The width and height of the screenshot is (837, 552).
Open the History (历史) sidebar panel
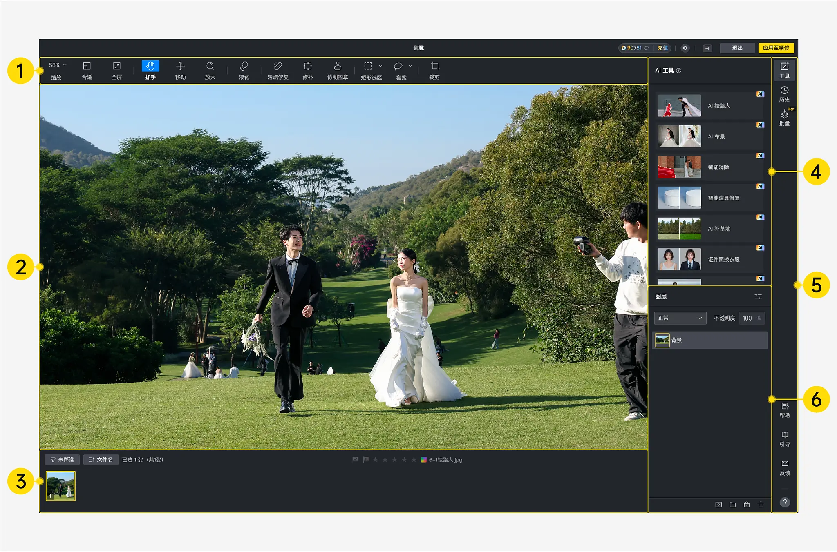click(784, 94)
